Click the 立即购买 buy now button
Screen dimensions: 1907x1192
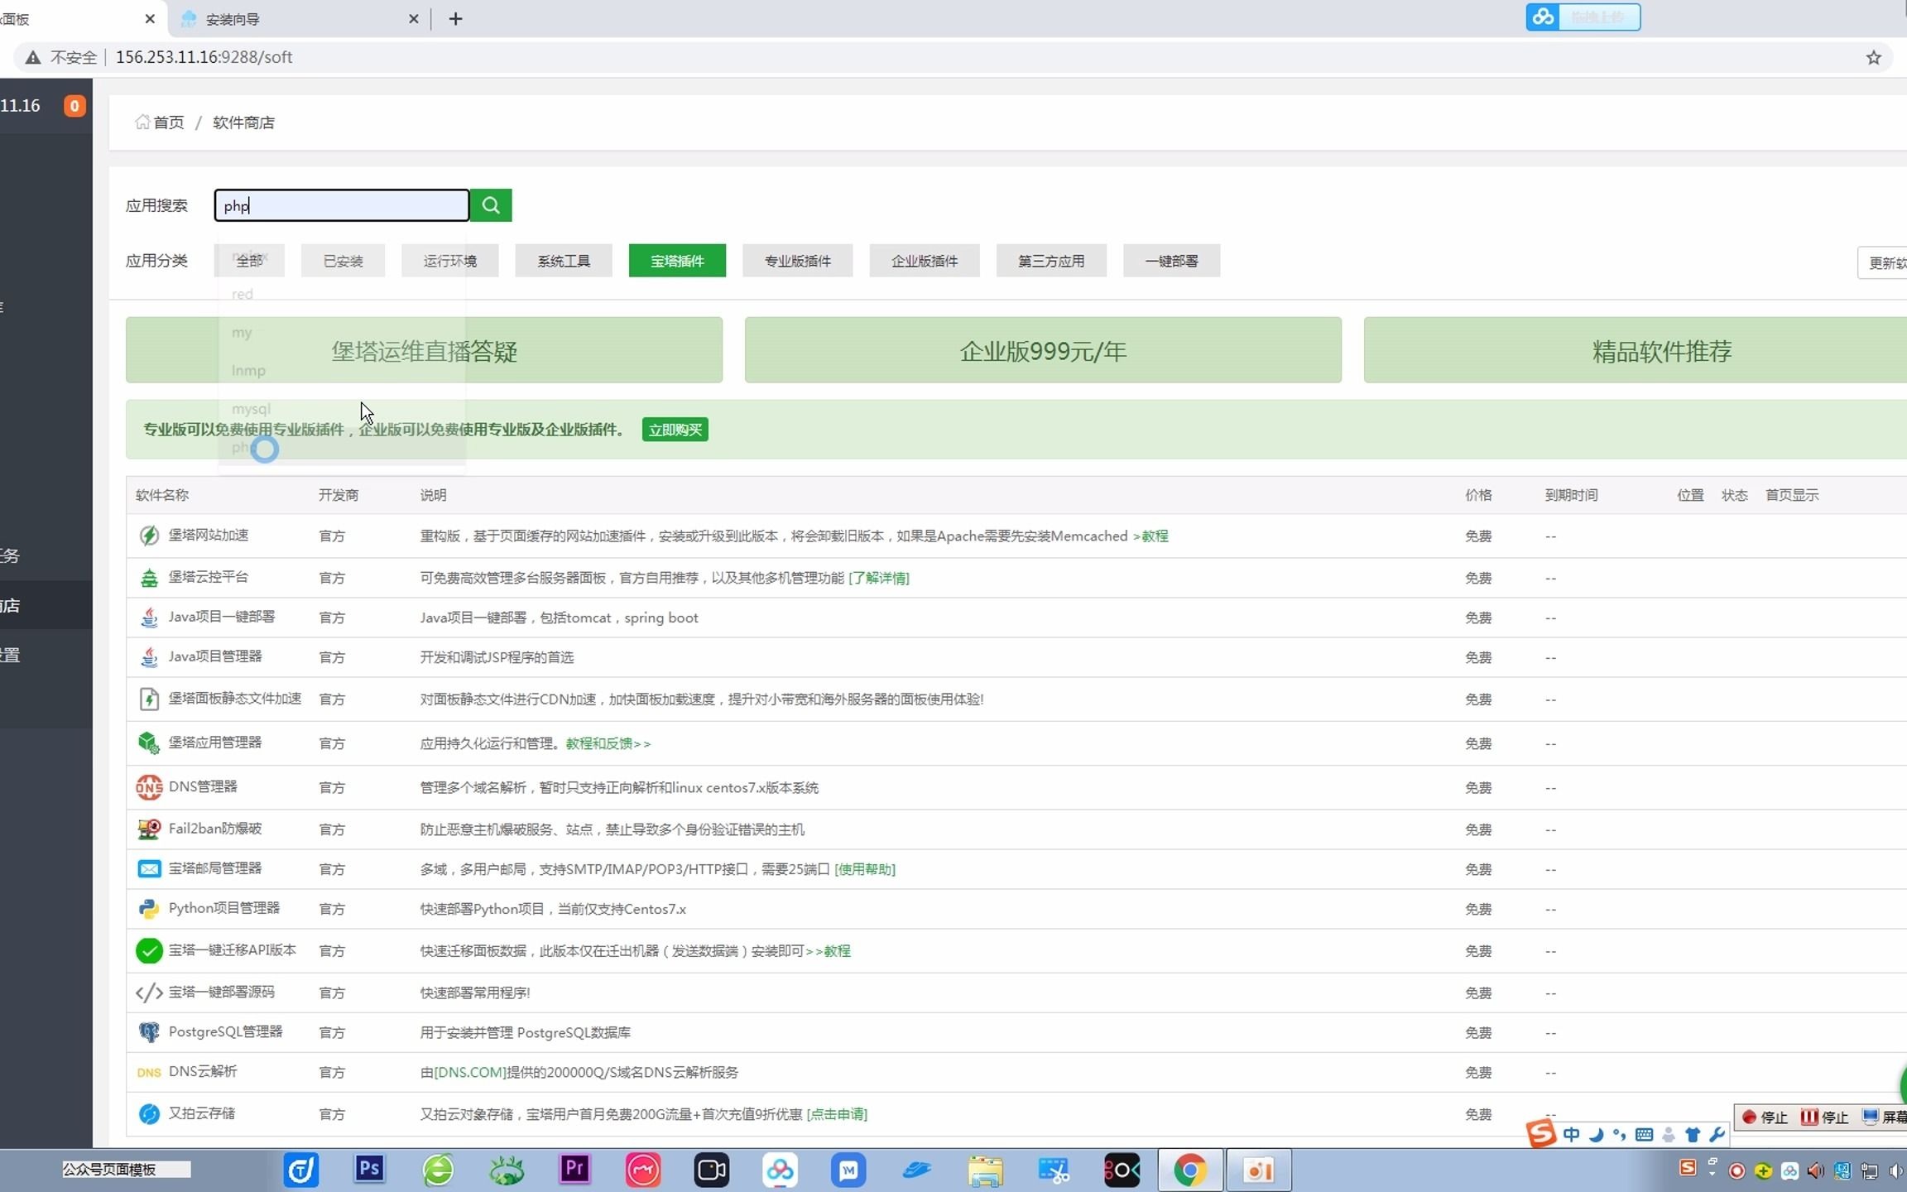coord(675,430)
